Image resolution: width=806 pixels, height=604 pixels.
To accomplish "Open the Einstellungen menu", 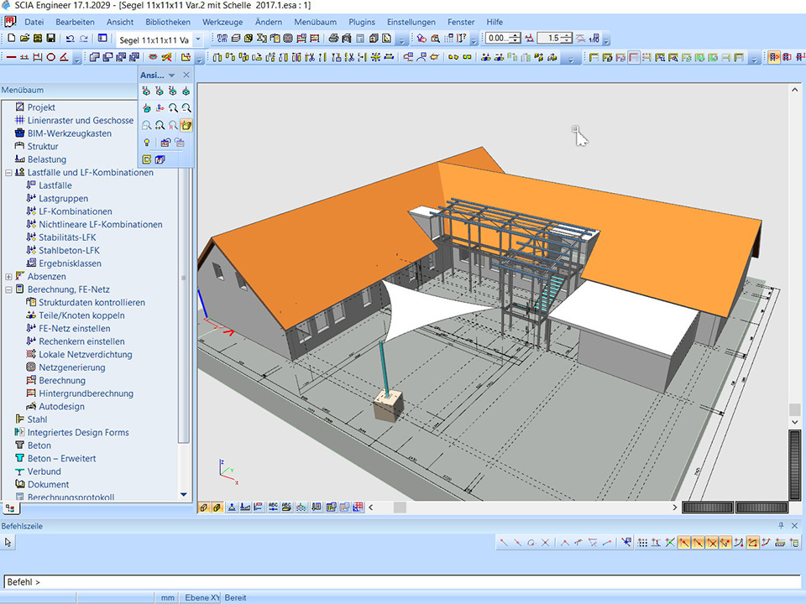I will pyautogui.click(x=411, y=22).
